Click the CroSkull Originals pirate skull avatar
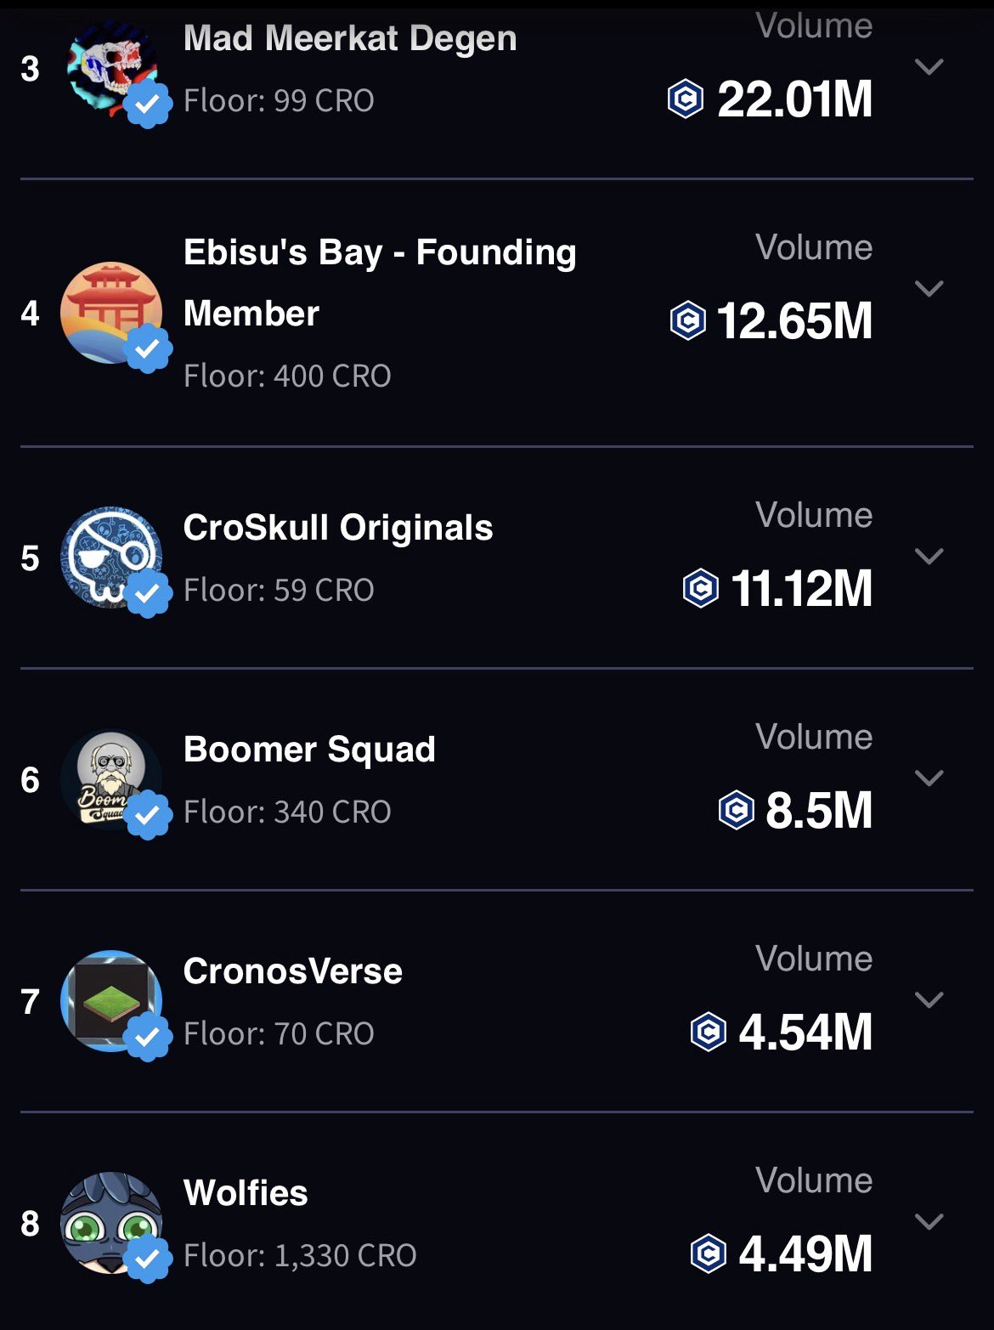The height and width of the screenshot is (1330, 994). (111, 557)
